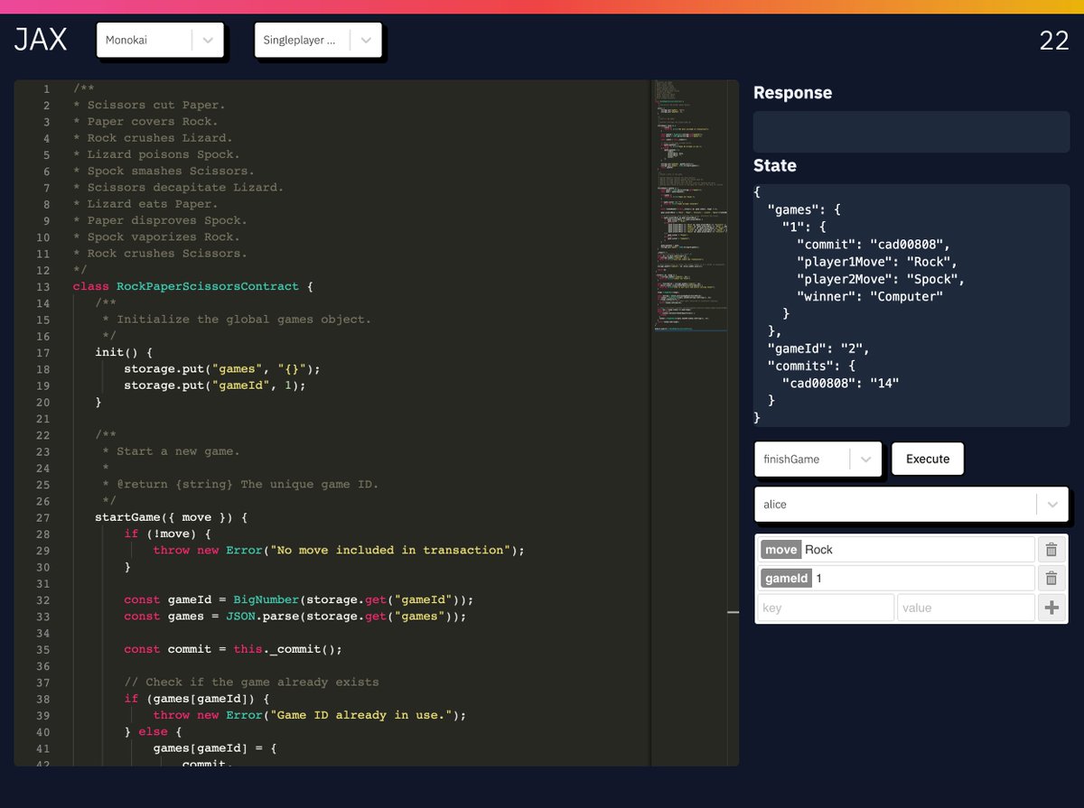
Task: Add new key-value pair with plus icon
Action: [1051, 608]
